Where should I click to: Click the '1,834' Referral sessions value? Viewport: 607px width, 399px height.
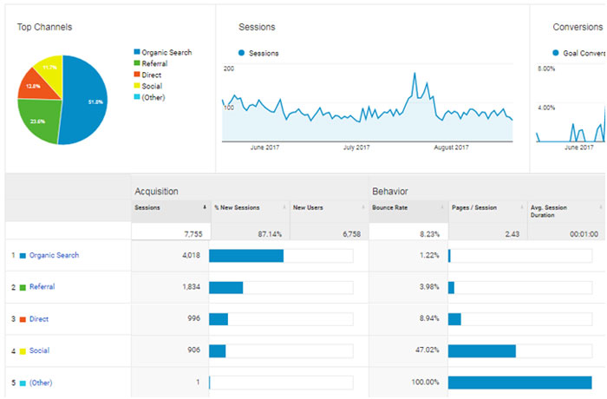192,286
